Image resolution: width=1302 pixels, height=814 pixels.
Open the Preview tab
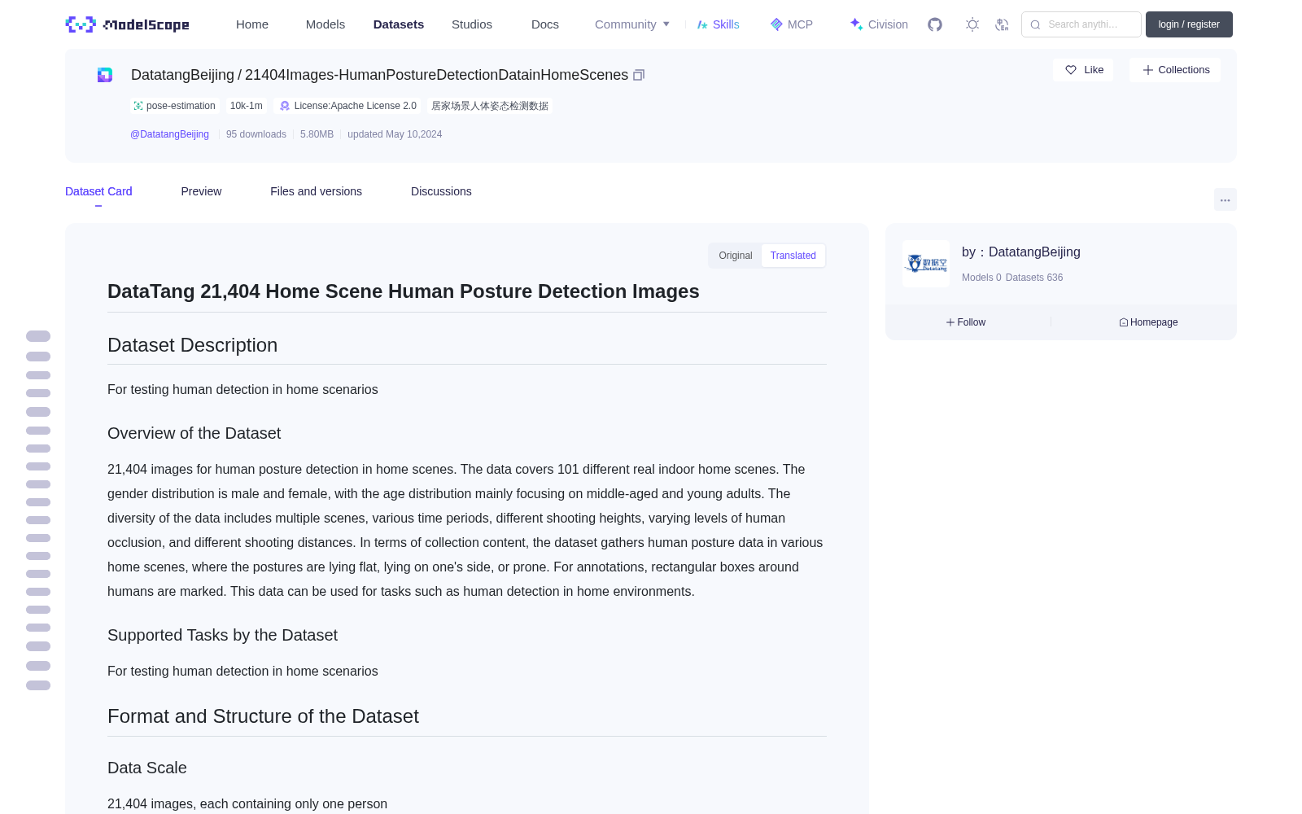tap(201, 191)
